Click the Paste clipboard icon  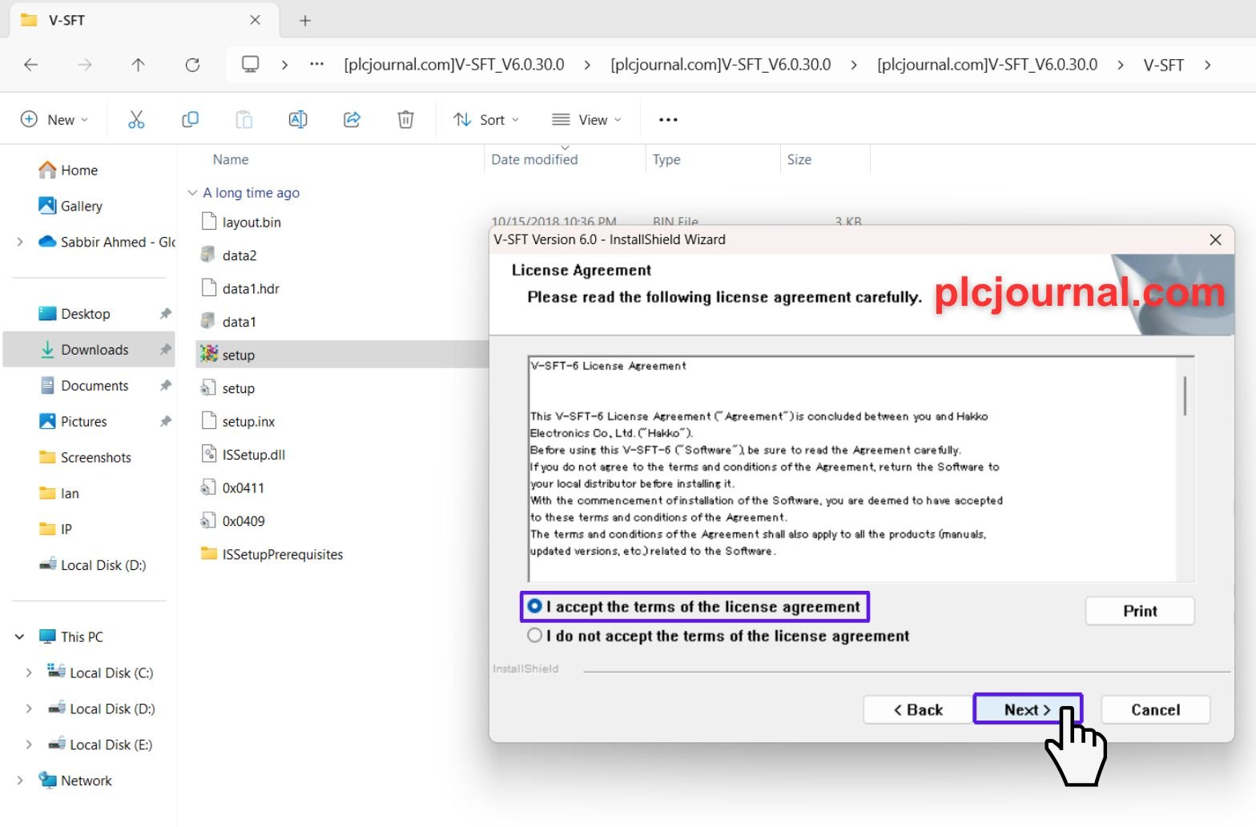(x=244, y=119)
